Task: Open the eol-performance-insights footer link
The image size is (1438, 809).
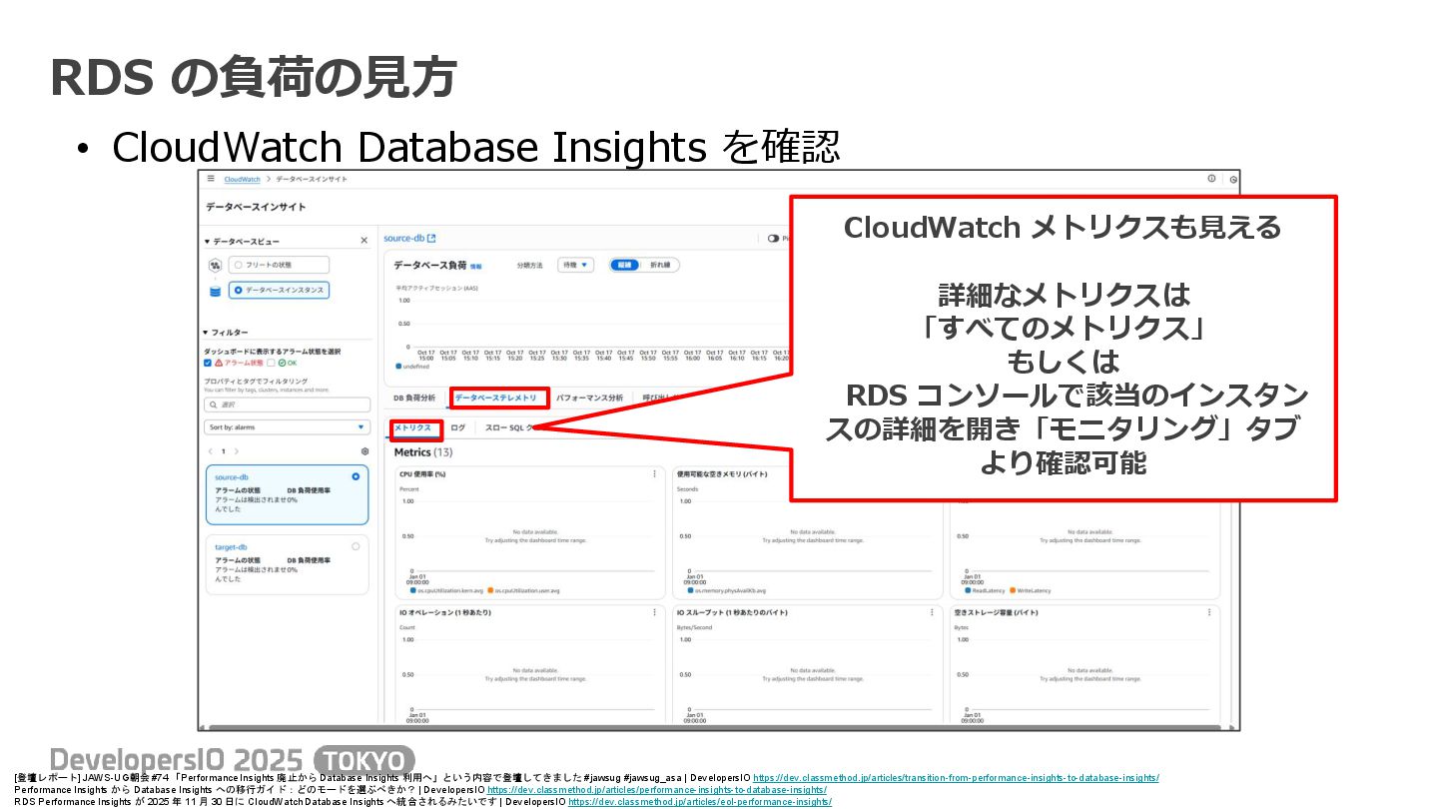Action: (700, 801)
